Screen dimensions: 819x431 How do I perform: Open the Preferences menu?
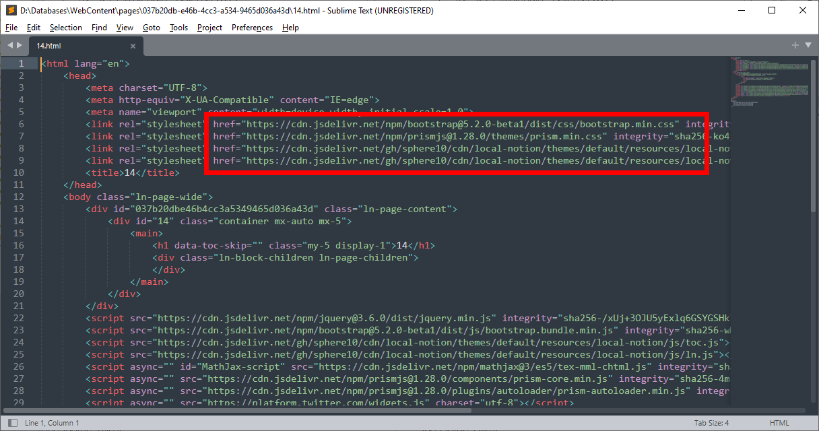pos(252,28)
